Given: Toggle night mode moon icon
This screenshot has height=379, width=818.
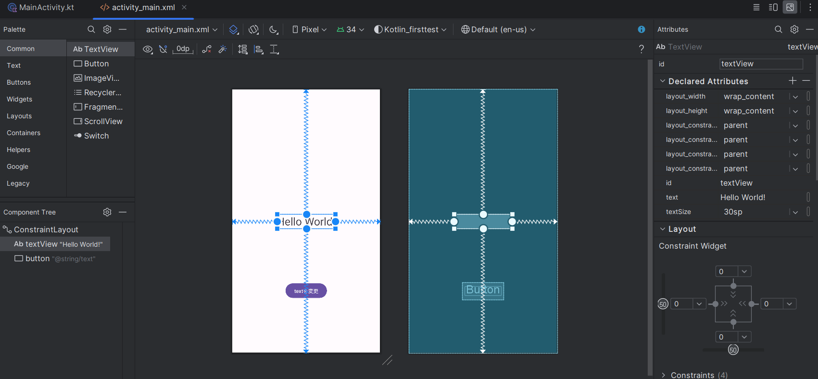Looking at the screenshot, I should tap(273, 30).
